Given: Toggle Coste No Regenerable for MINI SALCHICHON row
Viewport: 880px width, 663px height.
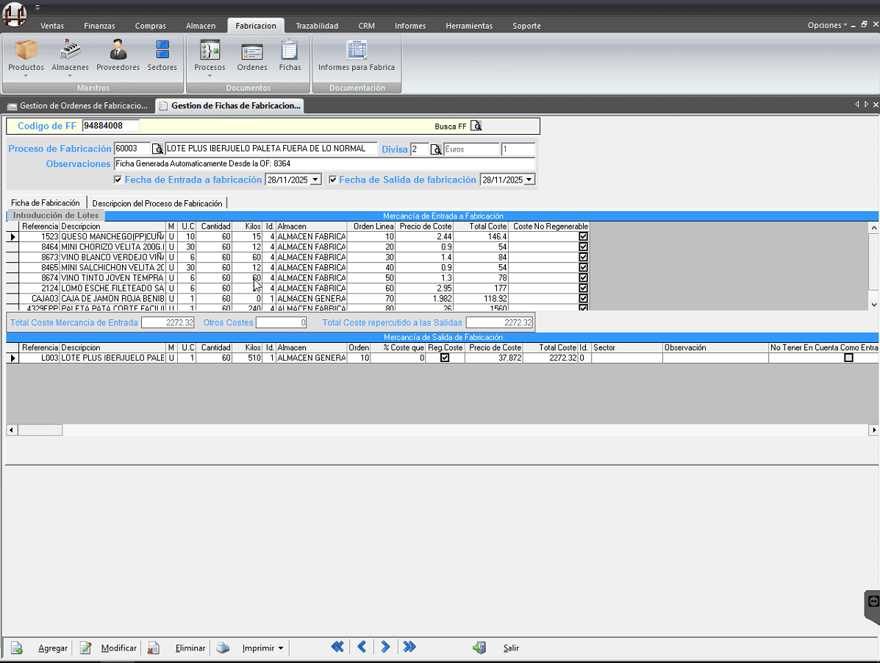Looking at the screenshot, I should coord(583,267).
